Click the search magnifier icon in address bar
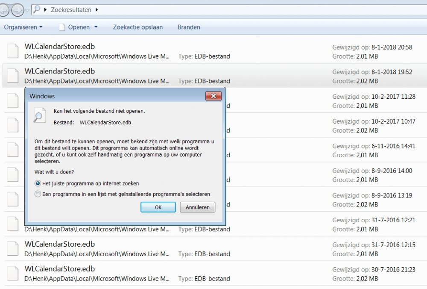 (x=36, y=9)
